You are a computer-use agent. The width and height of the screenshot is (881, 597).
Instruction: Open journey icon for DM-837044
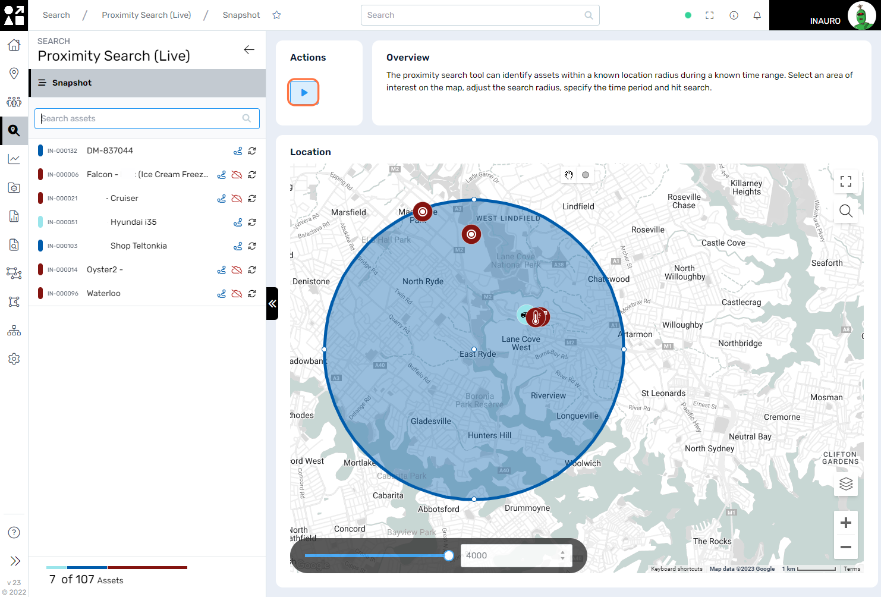[238, 151]
